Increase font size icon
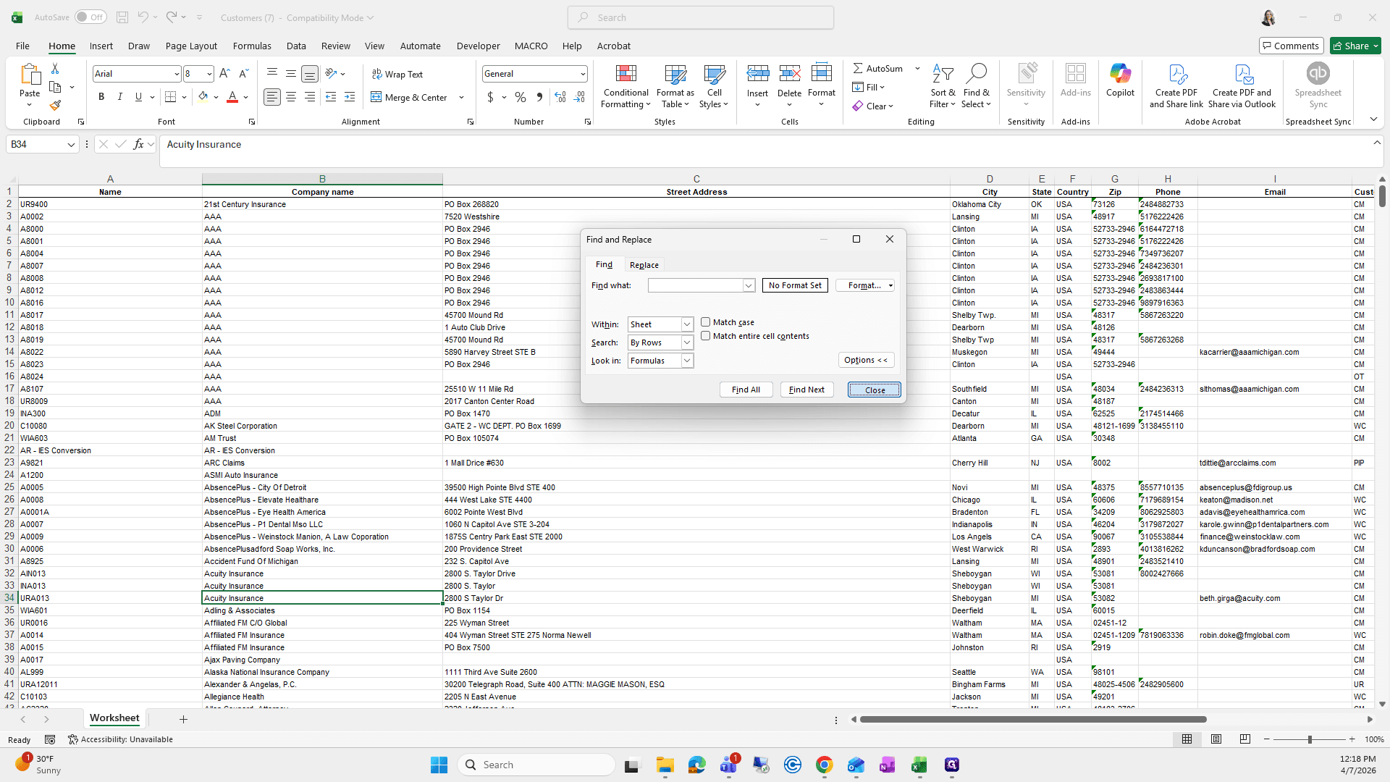 [x=224, y=74]
